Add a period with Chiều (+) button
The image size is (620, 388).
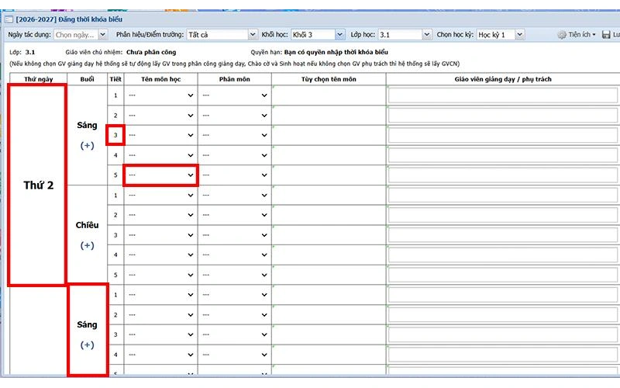(87, 245)
